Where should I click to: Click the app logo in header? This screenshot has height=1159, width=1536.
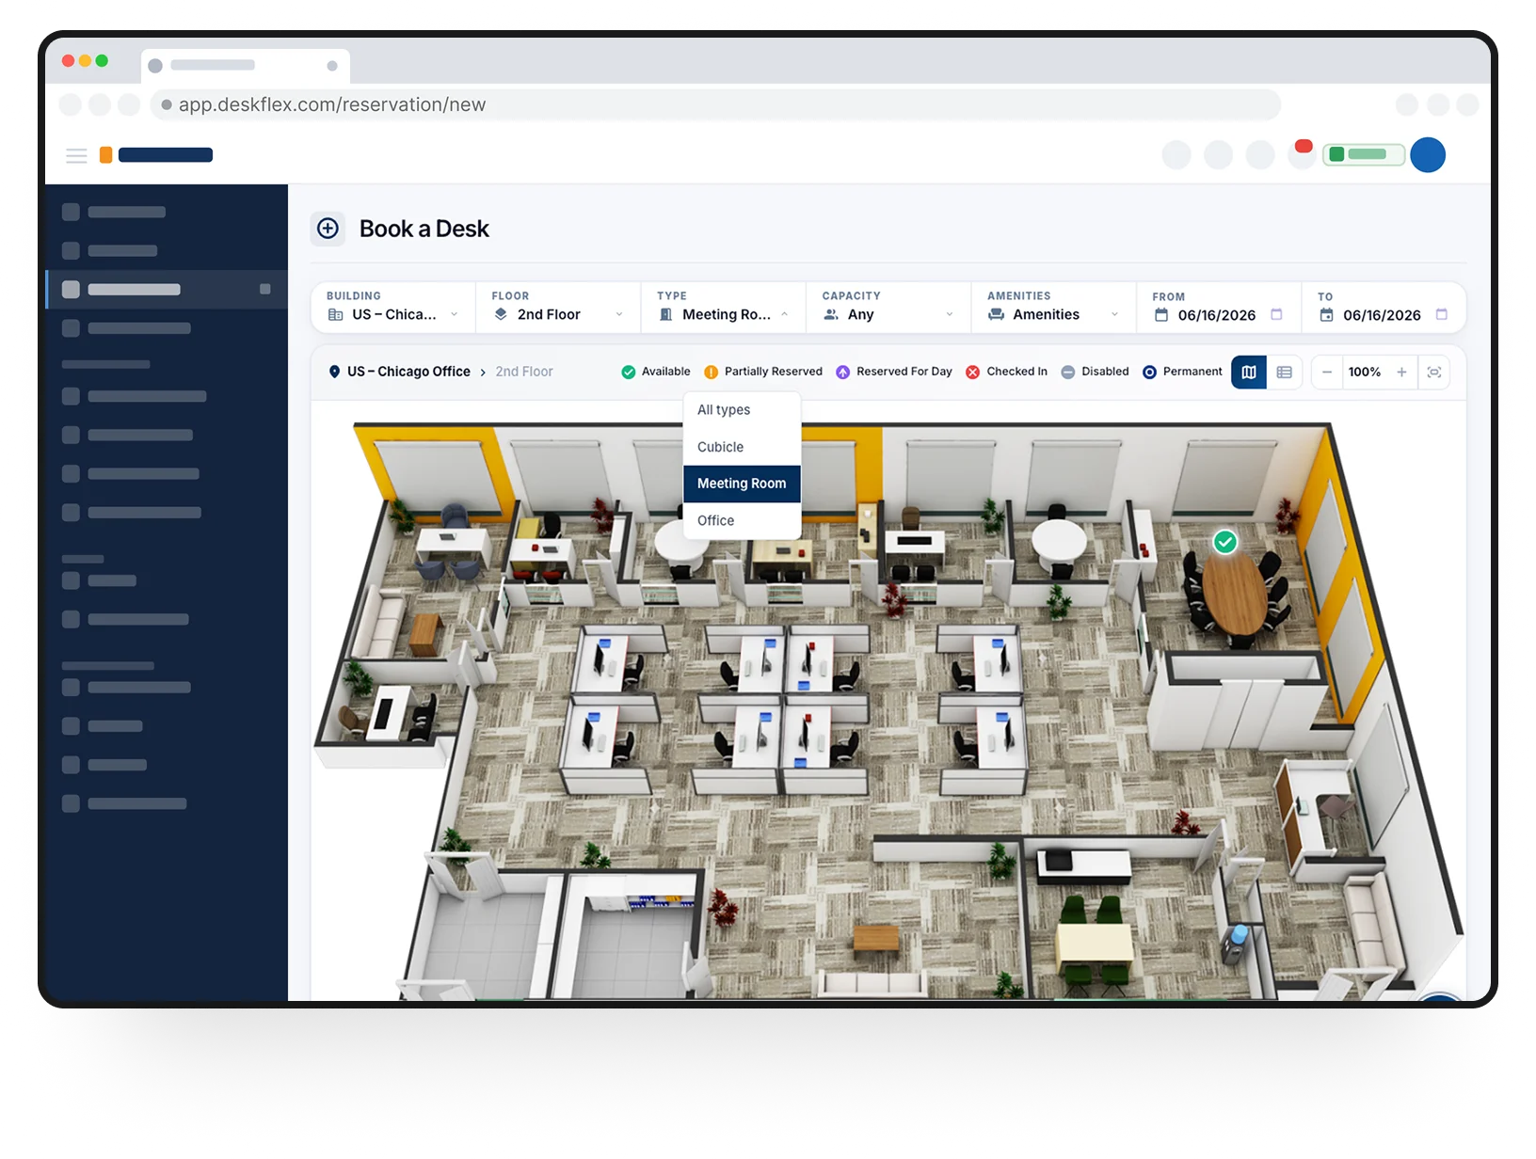click(156, 155)
